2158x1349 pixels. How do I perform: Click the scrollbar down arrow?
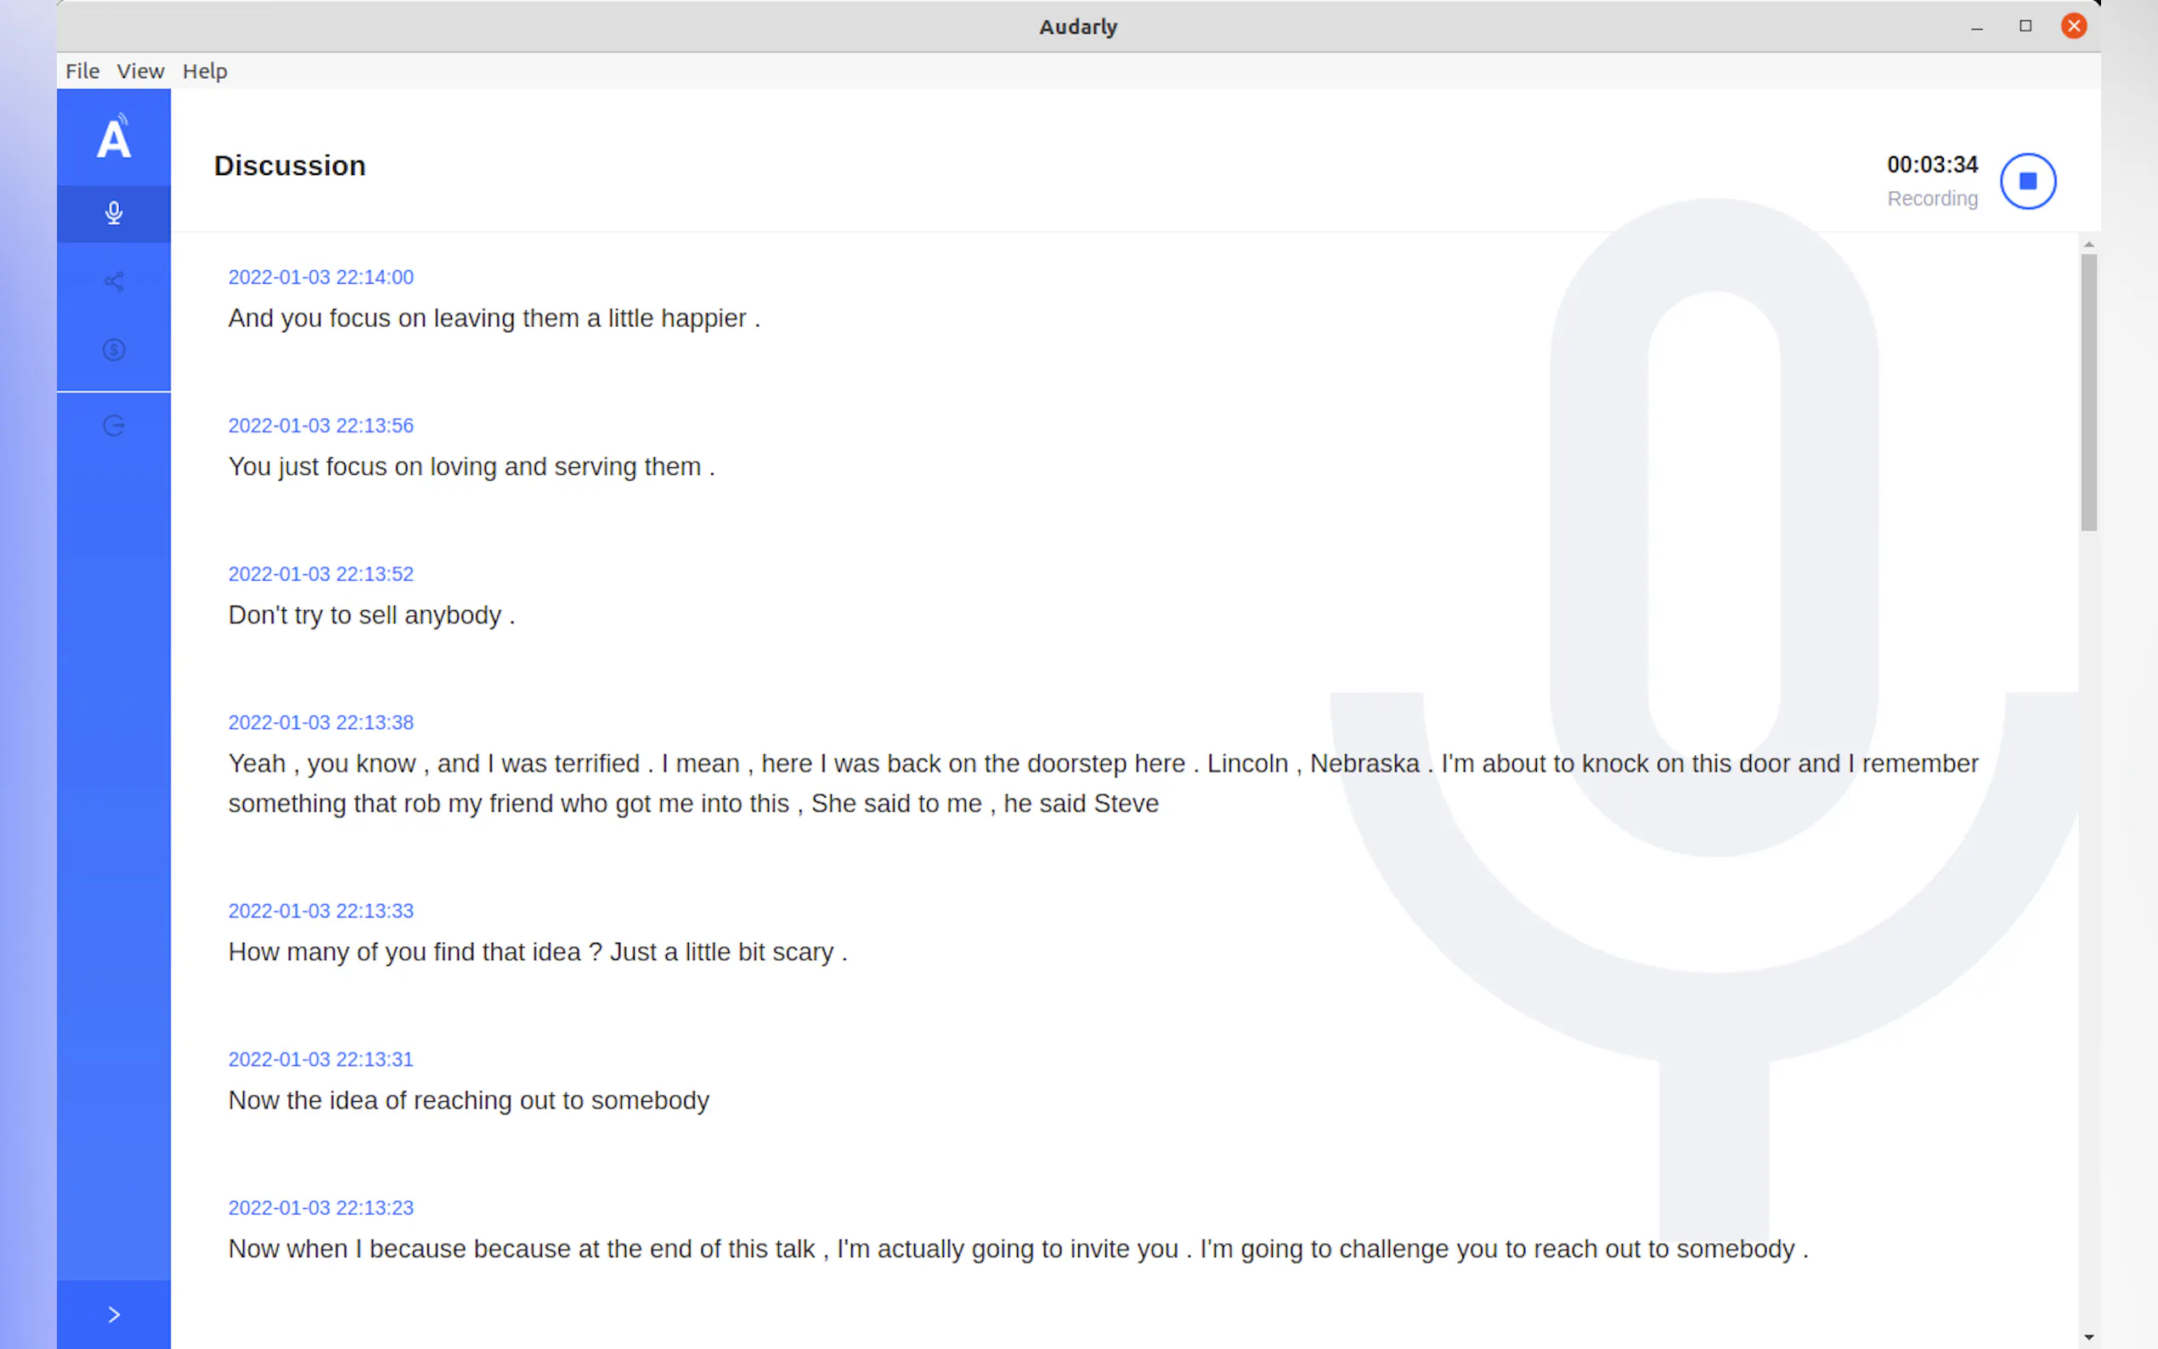2088,1337
